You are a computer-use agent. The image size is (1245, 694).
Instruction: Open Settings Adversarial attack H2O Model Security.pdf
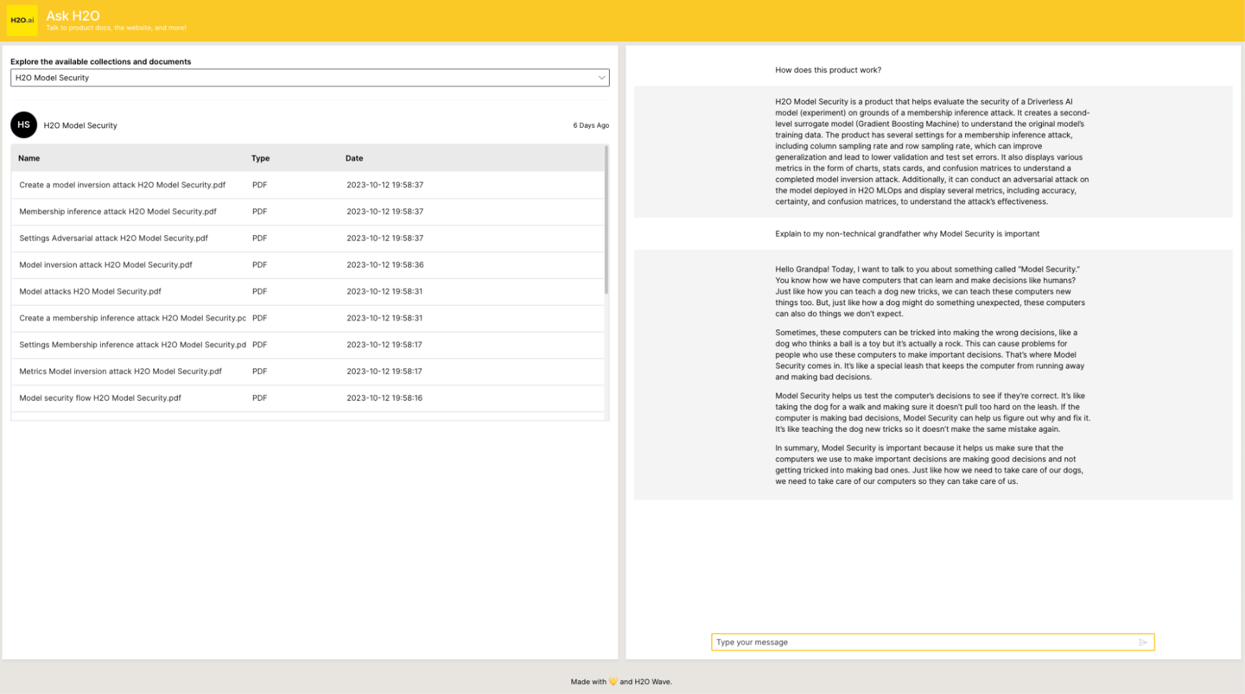click(113, 239)
